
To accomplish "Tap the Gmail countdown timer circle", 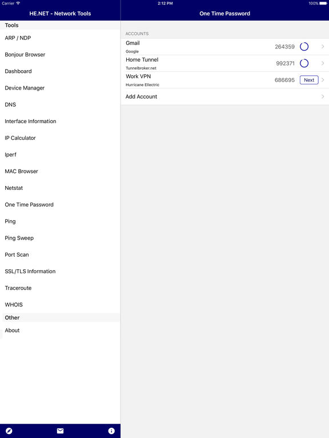I will pos(304,47).
